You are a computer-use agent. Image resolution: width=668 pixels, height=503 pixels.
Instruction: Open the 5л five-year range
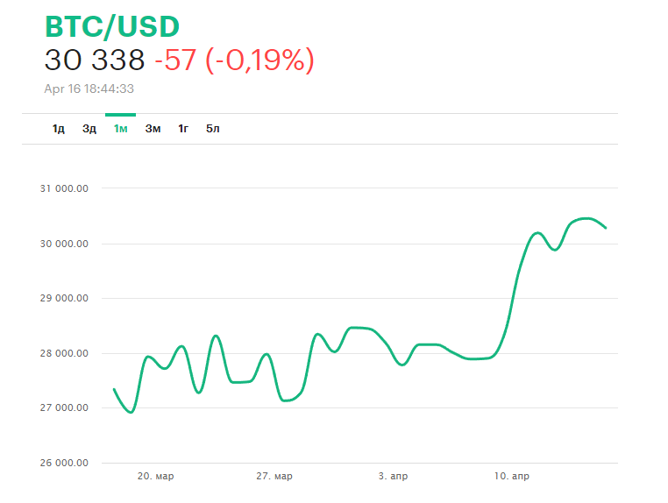pyautogui.click(x=213, y=129)
